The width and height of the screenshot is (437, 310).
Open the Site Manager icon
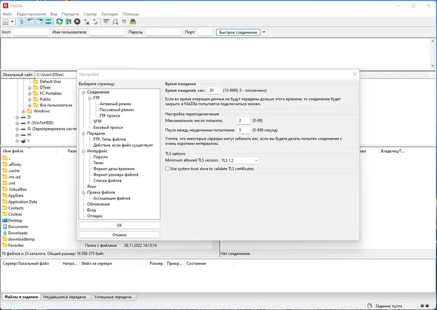click(x=6, y=21)
